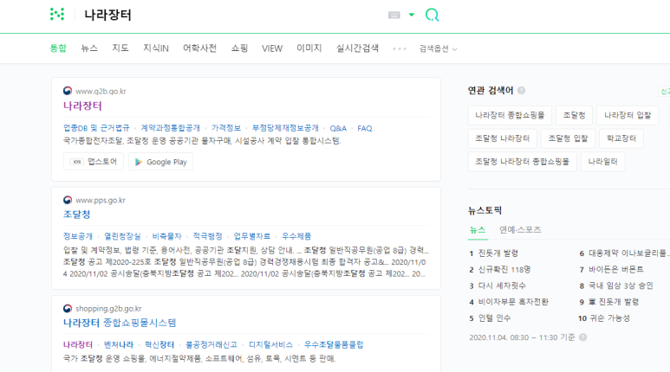670x372 pixels.
Task: Switch to the 지도 tab
Action: tap(120, 48)
